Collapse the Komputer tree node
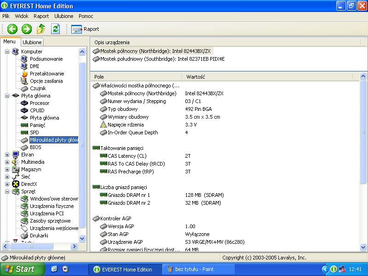This screenshot has height=276, width=368. 7,52
